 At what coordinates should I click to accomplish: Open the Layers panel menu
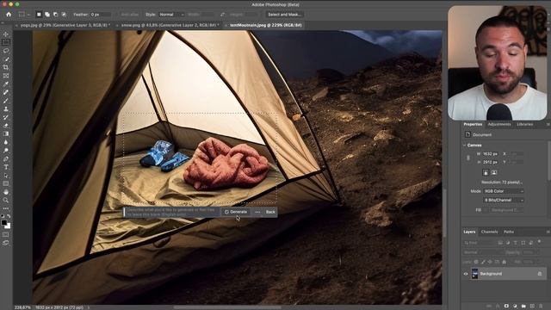click(548, 232)
